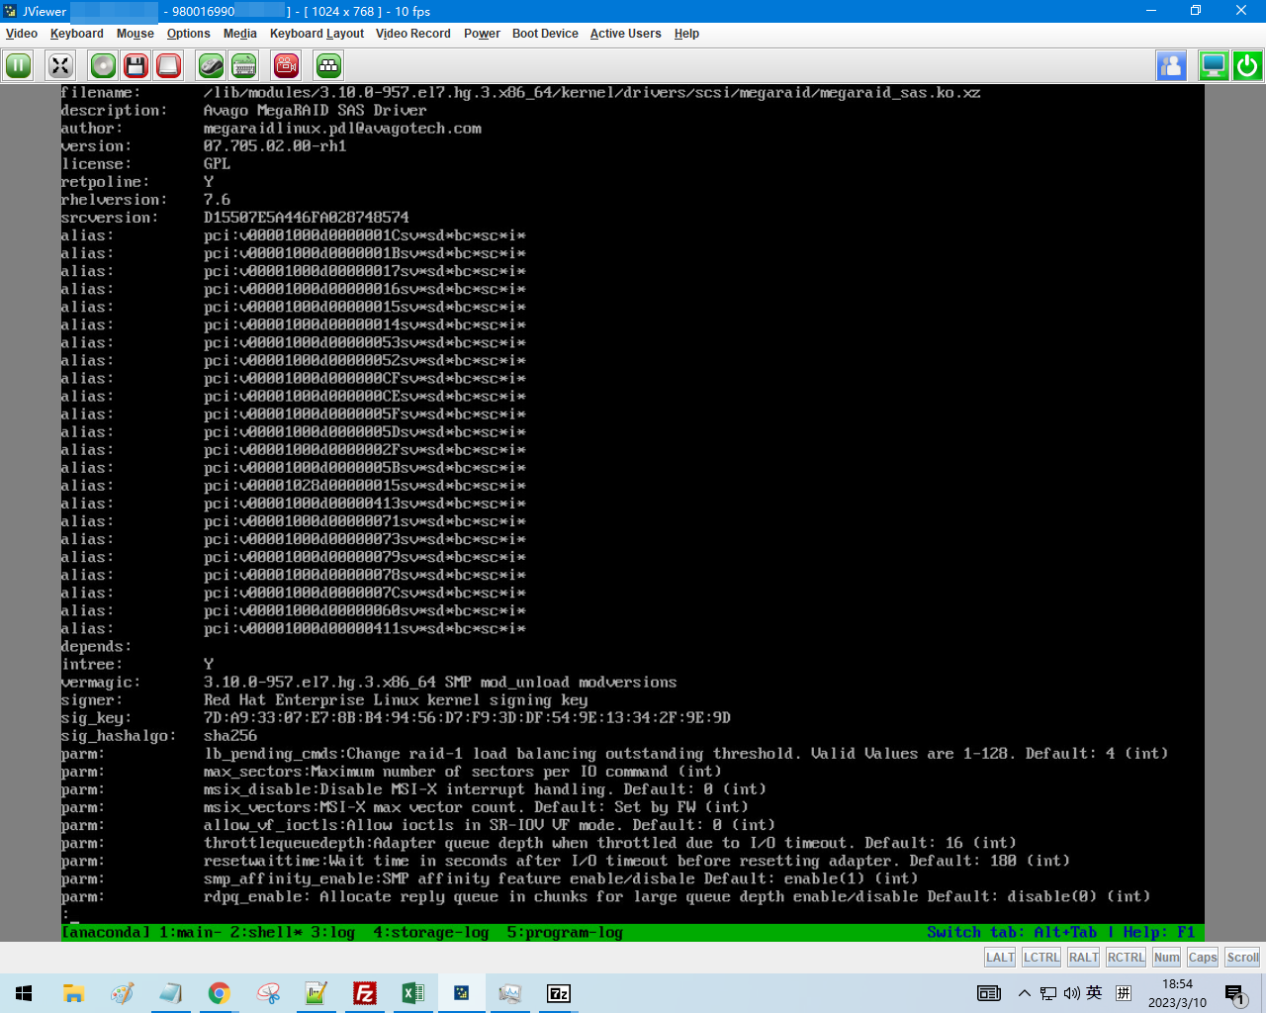Open the soft keyboard icon
The height and width of the screenshot is (1013, 1266).
pyautogui.click(x=244, y=66)
